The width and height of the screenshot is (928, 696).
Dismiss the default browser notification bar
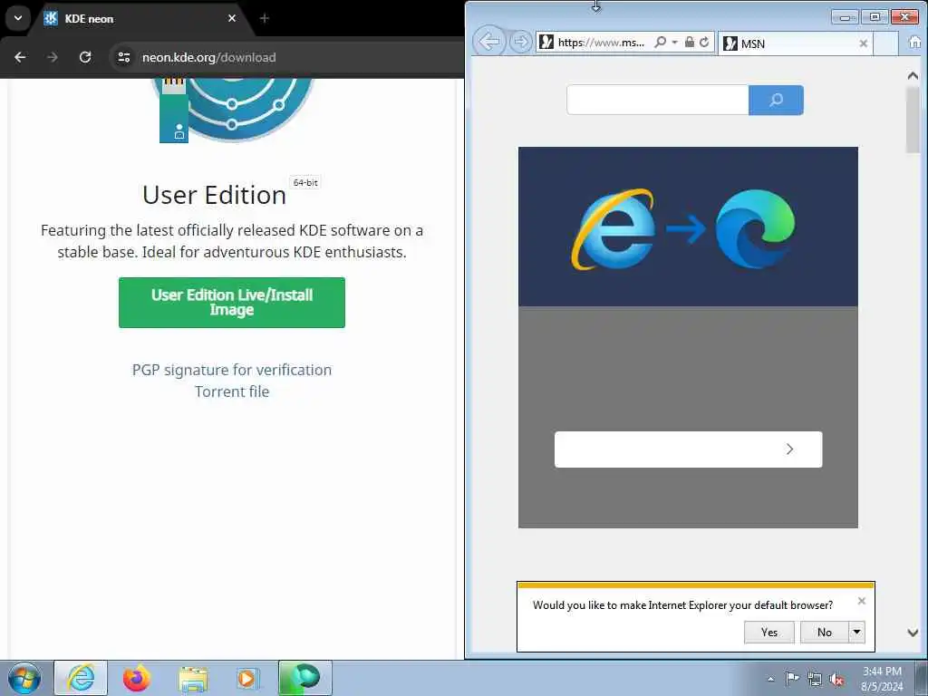pyautogui.click(x=861, y=601)
